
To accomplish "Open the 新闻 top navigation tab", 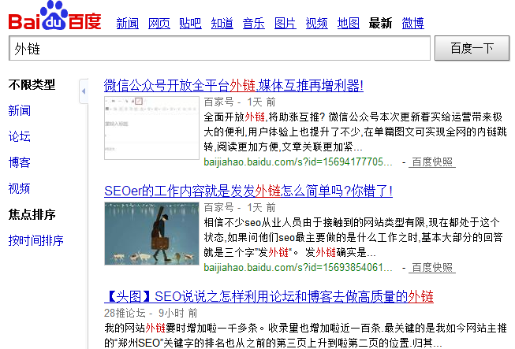I will point(128,23).
